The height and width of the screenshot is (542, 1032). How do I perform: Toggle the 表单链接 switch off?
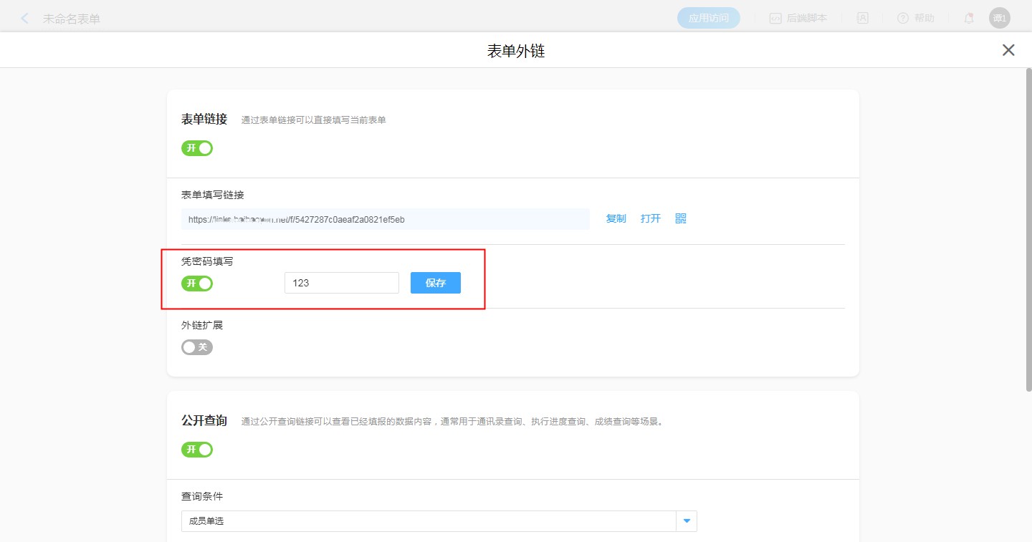pos(197,148)
